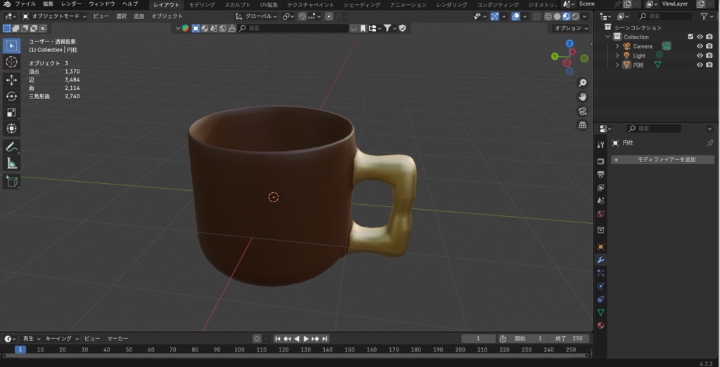Open the グローバル orientation dropdown

tap(256, 17)
